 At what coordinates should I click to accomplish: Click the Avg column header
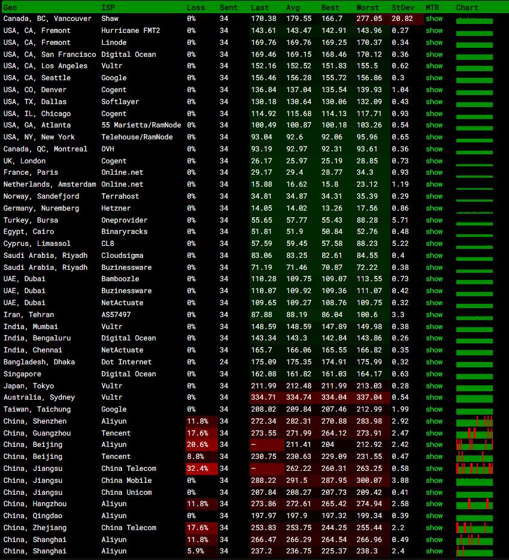click(x=293, y=8)
